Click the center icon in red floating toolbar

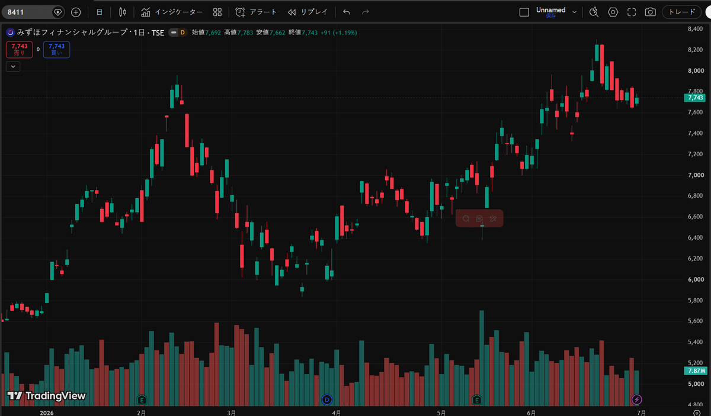479,219
